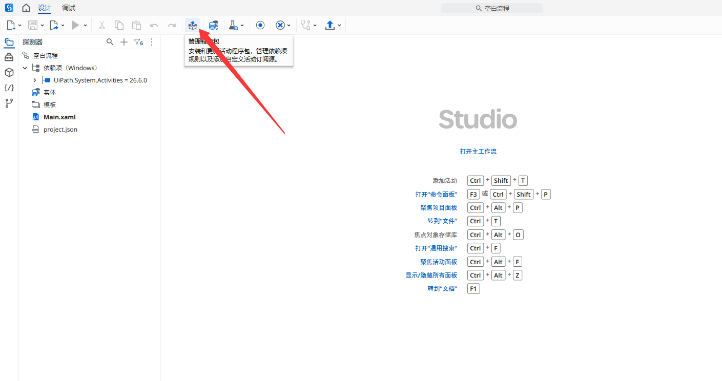Screen dimensions: 722x381
Task: Click the Save toolbar icon
Action: pos(33,25)
